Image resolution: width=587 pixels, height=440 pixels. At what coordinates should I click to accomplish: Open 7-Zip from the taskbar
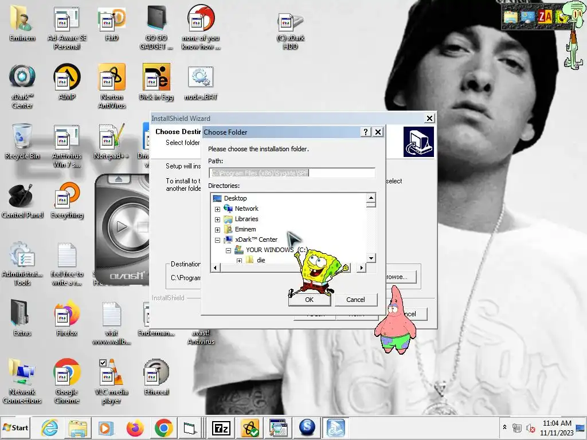pyautogui.click(x=221, y=427)
